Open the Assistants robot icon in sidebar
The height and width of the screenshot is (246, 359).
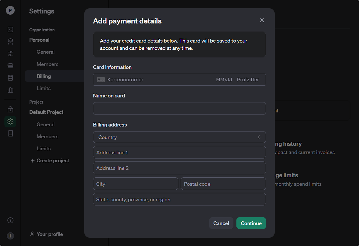coord(10,41)
